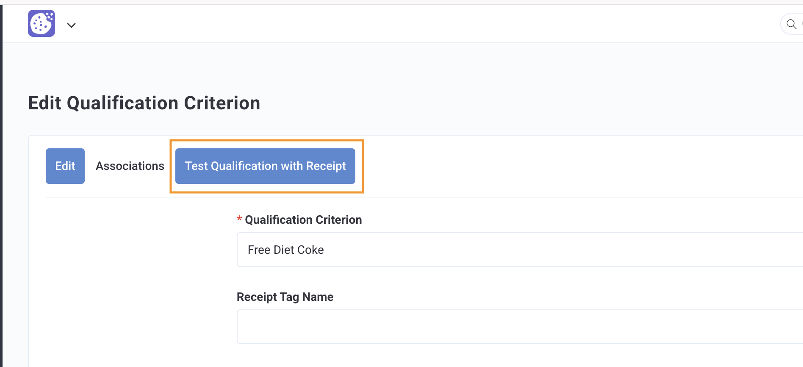Click the Qualification Criterion field label
Viewport: 803px width, 367px height.
[x=303, y=220]
